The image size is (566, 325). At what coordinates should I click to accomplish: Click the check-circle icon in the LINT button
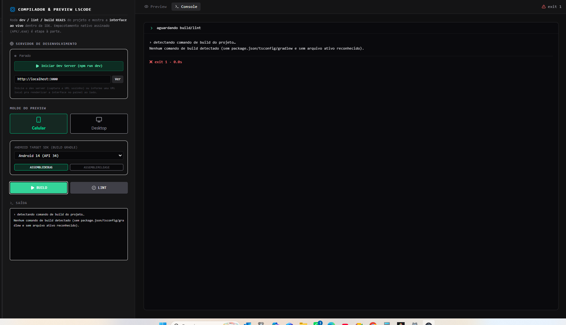94,188
